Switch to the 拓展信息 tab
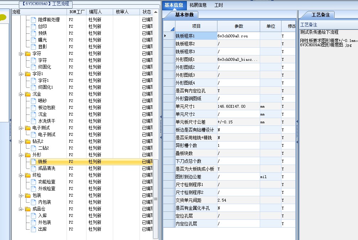This screenshot has height=240, width=358. click(198, 5)
